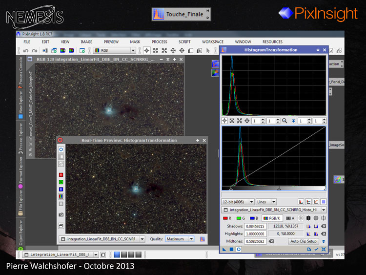Toggle Real-Time Preview circle in HistogramTransformation footer
366x275 pixels.
pos(239,249)
